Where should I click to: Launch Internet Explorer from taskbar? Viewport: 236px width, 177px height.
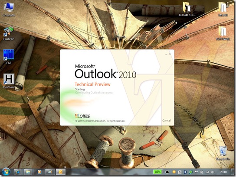[x=18, y=172]
